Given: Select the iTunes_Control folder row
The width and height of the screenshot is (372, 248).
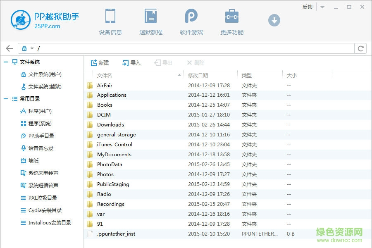Looking at the screenshot, I should [x=114, y=145].
